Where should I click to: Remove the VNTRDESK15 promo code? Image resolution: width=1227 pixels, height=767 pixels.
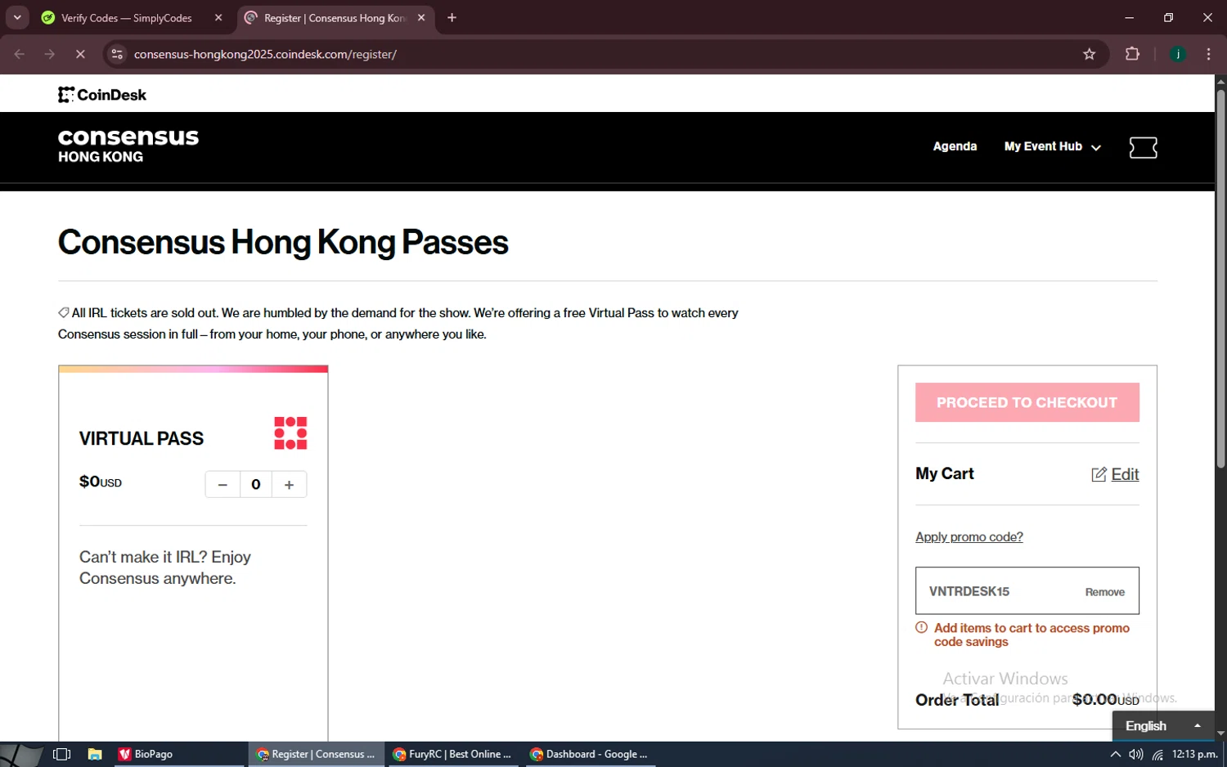click(1105, 592)
